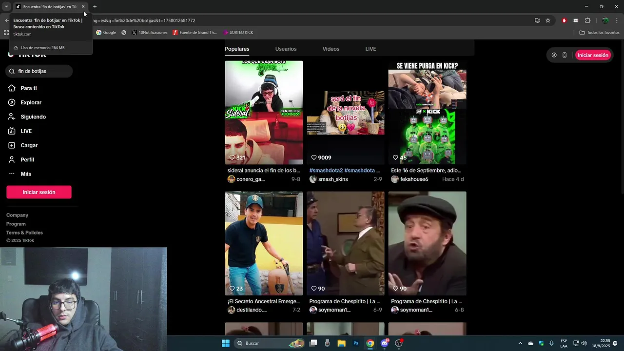Click the fin de botijas search field
624x351 pixels.
click(39, 71)
